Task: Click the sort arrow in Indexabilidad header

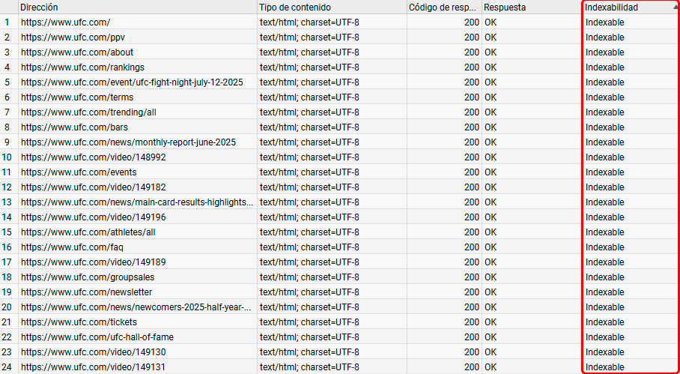Action: click(676, 7)
